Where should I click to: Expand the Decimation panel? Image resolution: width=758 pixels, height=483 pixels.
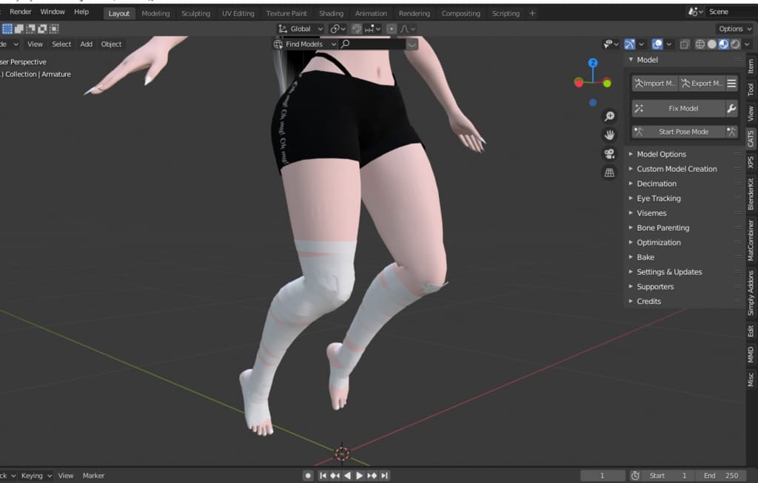656,183
